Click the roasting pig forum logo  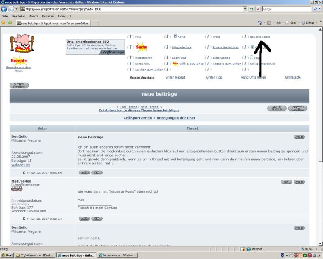[x=22, y=44]
